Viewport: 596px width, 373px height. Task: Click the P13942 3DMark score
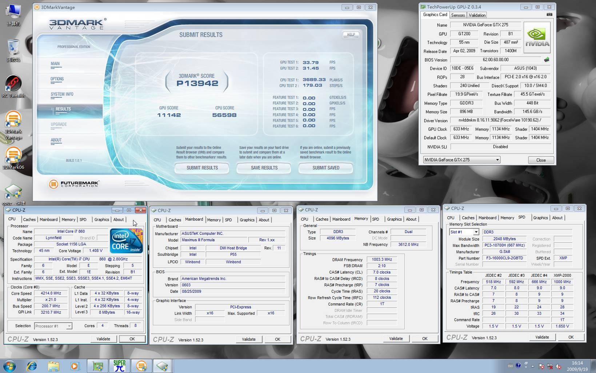[197, 83]
